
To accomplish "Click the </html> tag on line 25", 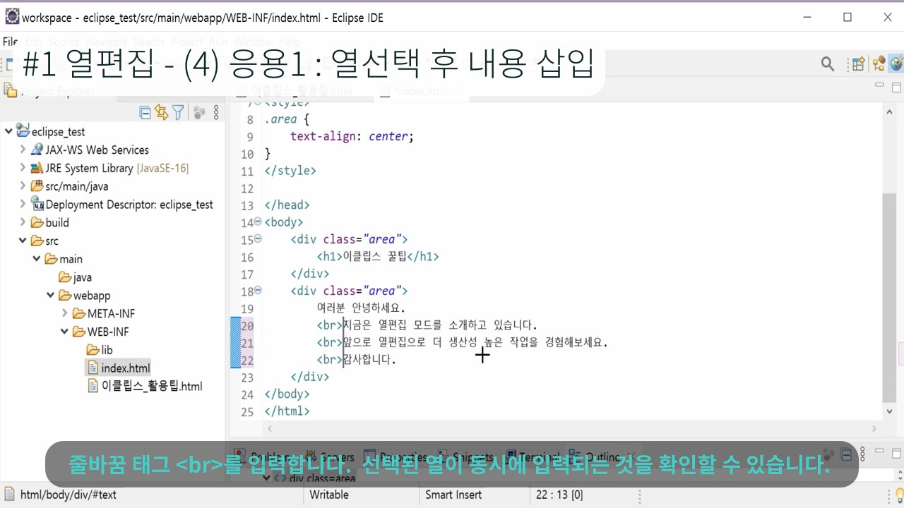I will 287,411.
